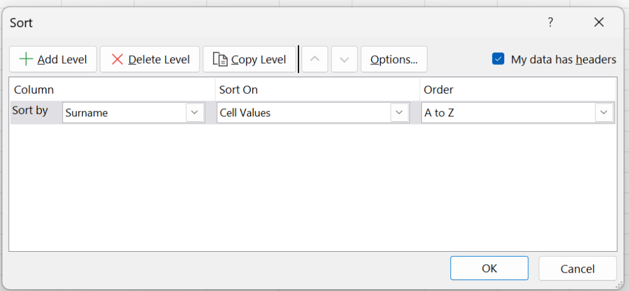Open the Options... button
Screen dimensions: 629x291
pos(394,59)
